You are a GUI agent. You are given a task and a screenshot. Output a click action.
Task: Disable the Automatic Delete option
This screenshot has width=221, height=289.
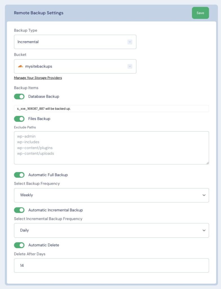19,245
